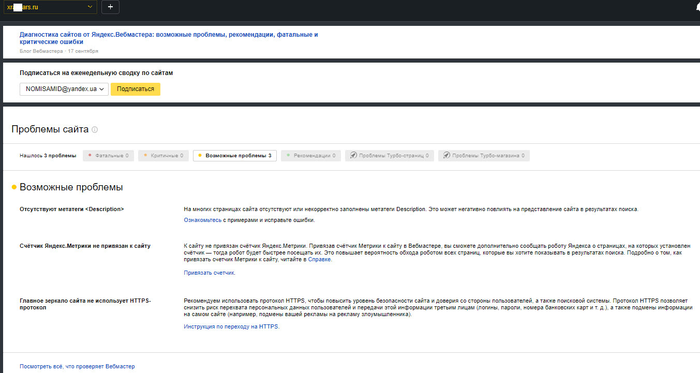Click the heading Главное зеркало сайта не использует HTTPS
The width and height of the screenshot is (700, 373).
coord(85,304)
